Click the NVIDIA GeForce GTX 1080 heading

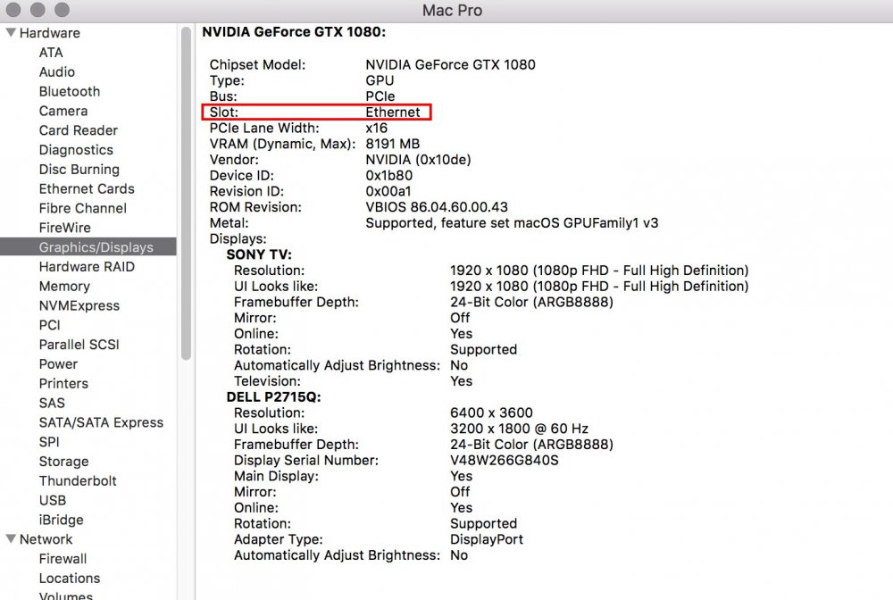point(294,31)
